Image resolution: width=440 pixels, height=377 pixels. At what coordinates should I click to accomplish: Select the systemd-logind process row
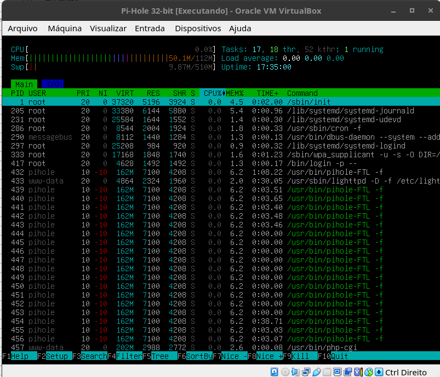[221, 146]
